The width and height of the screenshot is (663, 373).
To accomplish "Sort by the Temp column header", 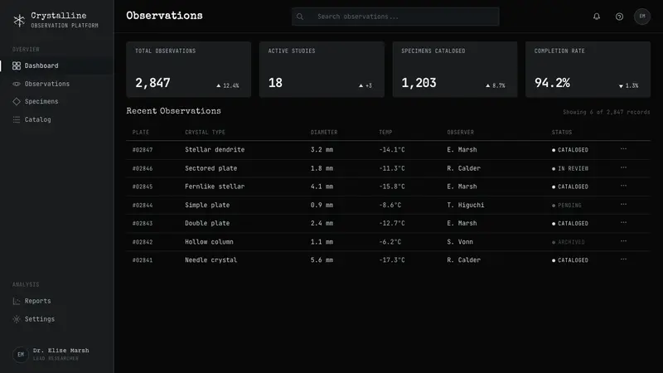I will tap(385, 133).
